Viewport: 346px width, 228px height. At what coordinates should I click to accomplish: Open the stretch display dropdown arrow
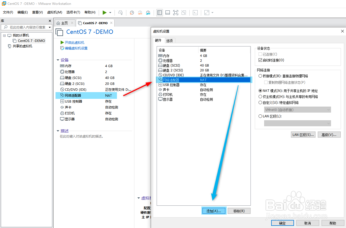tap(212, 13)
